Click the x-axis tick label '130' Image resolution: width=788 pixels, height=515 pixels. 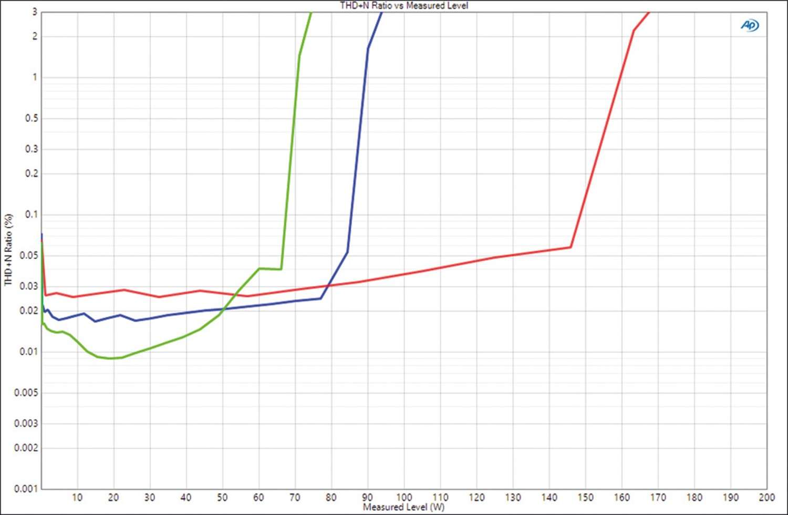[513, 497]
